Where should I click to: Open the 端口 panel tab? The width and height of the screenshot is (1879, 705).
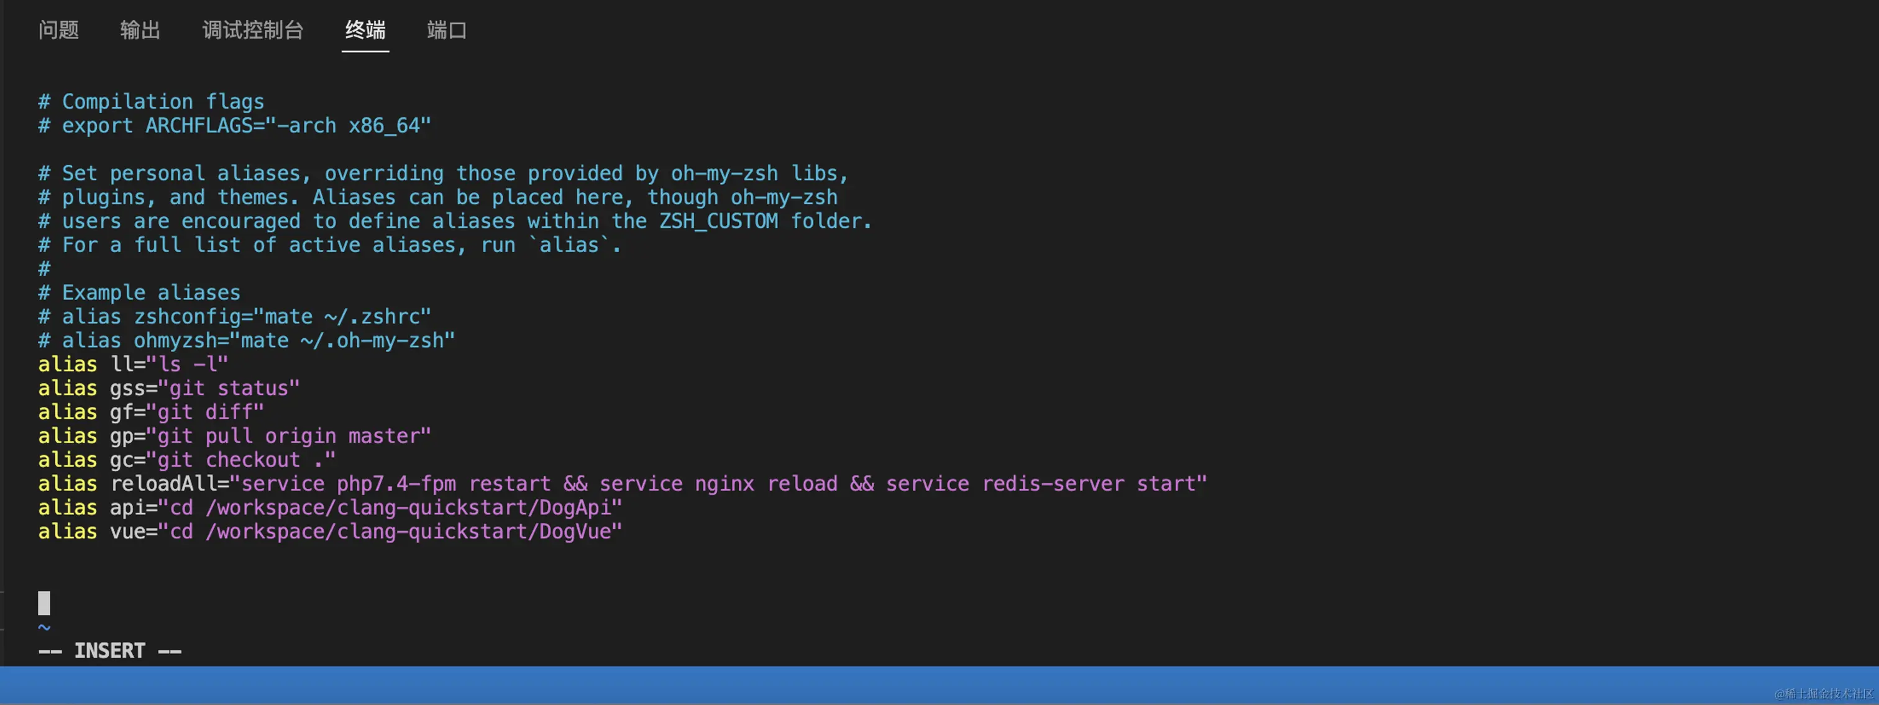(446, 30)
